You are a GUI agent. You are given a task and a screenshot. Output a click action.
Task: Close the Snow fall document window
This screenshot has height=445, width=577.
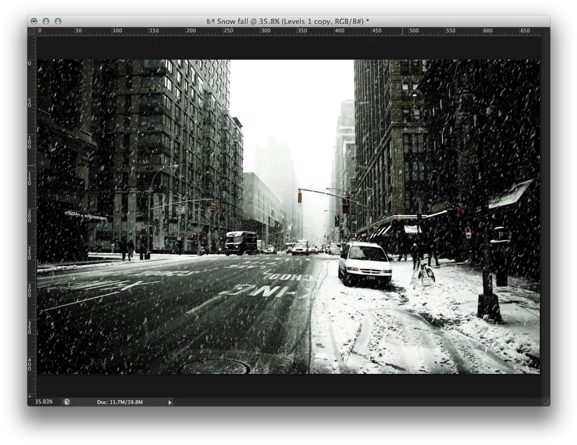(34, 21)
